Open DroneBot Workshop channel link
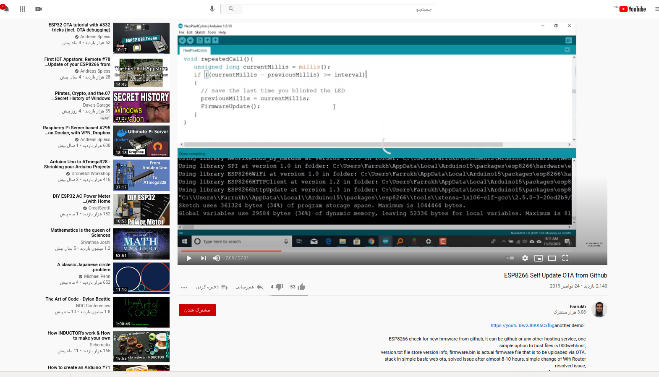 tap(91, 173)
